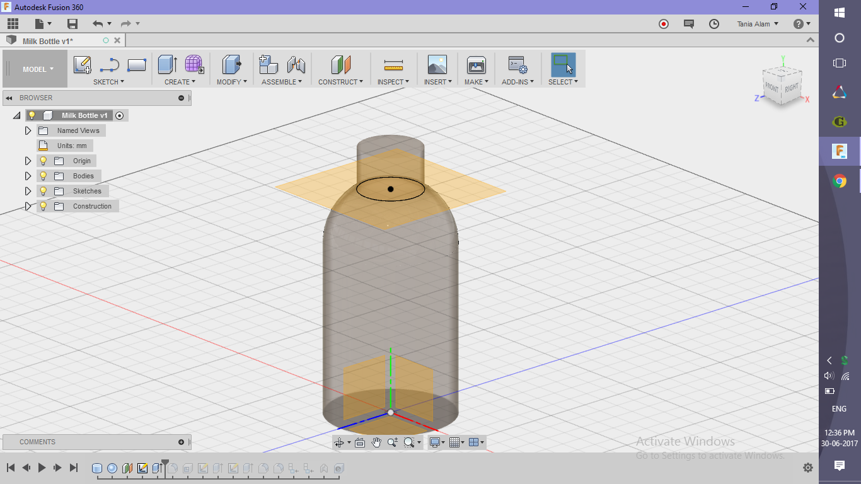Pick the Rectangle sketch tool

[137, 65]
